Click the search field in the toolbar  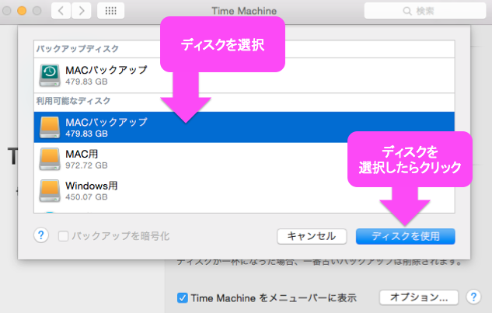click(x=425, y=11)
